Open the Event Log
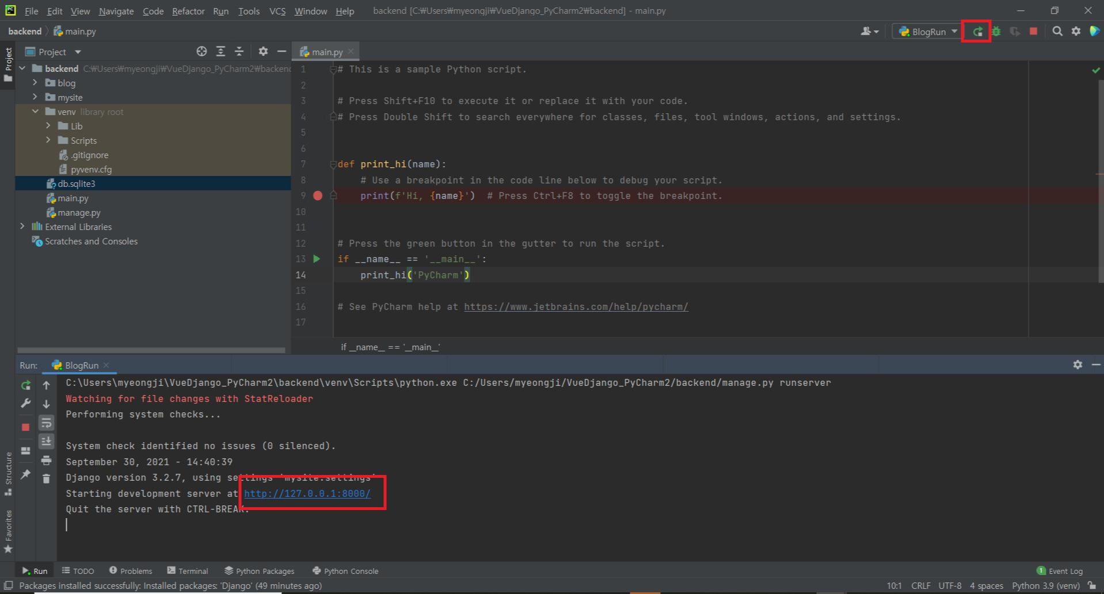Viewport: 1104px width, 594px height. (x=1060, y=571)
